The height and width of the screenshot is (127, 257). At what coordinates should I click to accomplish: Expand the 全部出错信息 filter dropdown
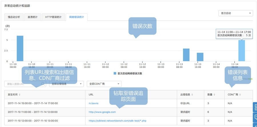tap(66, 84)
